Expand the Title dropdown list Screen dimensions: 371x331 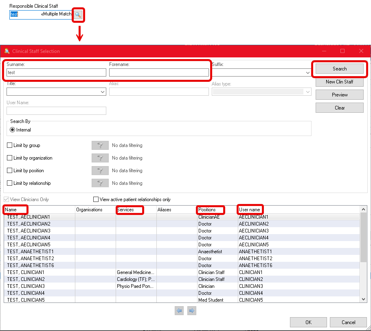click(102, 92)
